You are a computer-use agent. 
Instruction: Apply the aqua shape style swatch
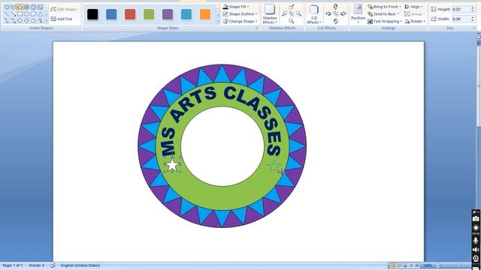click(186, 14)
